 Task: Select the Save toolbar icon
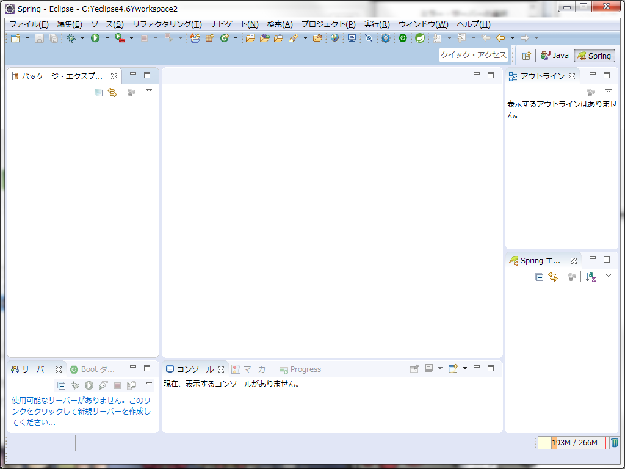tap(40, 37)
